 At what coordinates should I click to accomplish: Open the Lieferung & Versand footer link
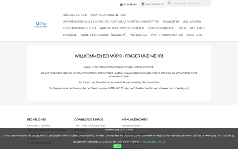click(38, 126)
